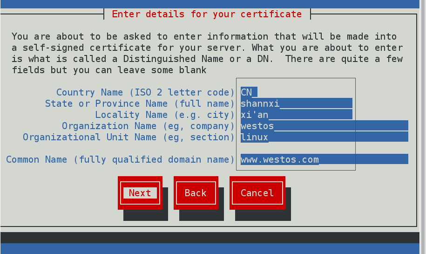Click the 'Organizational Unit Name (eg, section)' label

[x=128, y=137]
